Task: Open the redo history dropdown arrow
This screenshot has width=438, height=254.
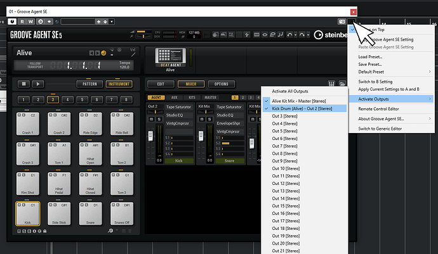Action: 308,35
